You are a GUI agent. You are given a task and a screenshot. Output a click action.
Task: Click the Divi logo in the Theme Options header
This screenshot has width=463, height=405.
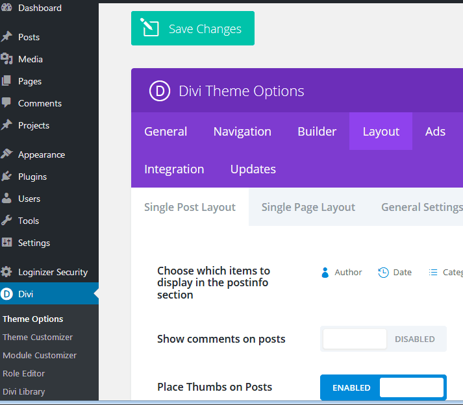click(160, 91)
